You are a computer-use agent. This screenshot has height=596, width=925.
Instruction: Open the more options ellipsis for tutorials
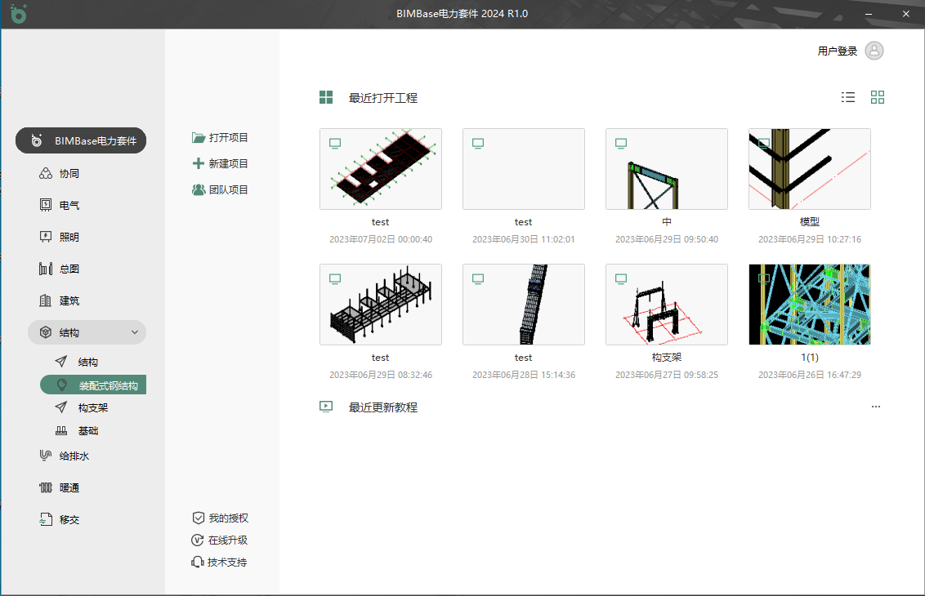(876, 407)
